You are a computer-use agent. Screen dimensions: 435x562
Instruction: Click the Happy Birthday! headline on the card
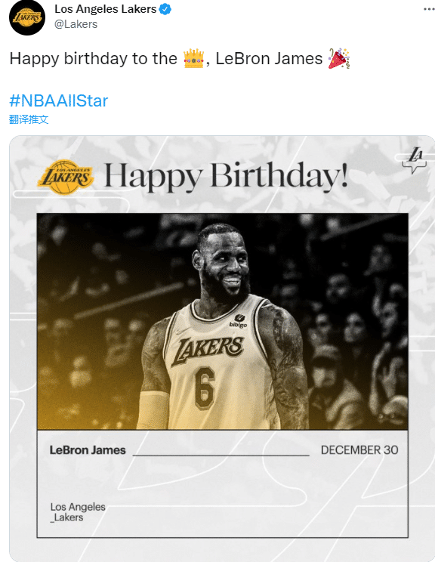(226, 176)
